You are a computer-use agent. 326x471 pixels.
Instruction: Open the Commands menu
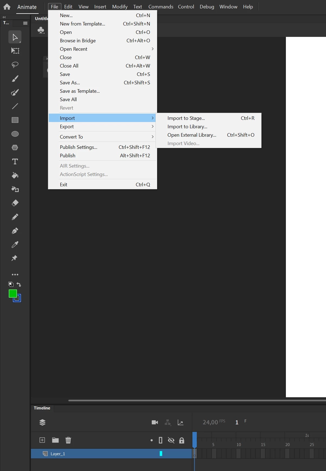161,7
